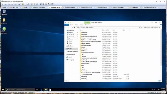Click the VMware pause/suspend toolbar button
Viewport: 167px width, 94px height.
(23, 4)
